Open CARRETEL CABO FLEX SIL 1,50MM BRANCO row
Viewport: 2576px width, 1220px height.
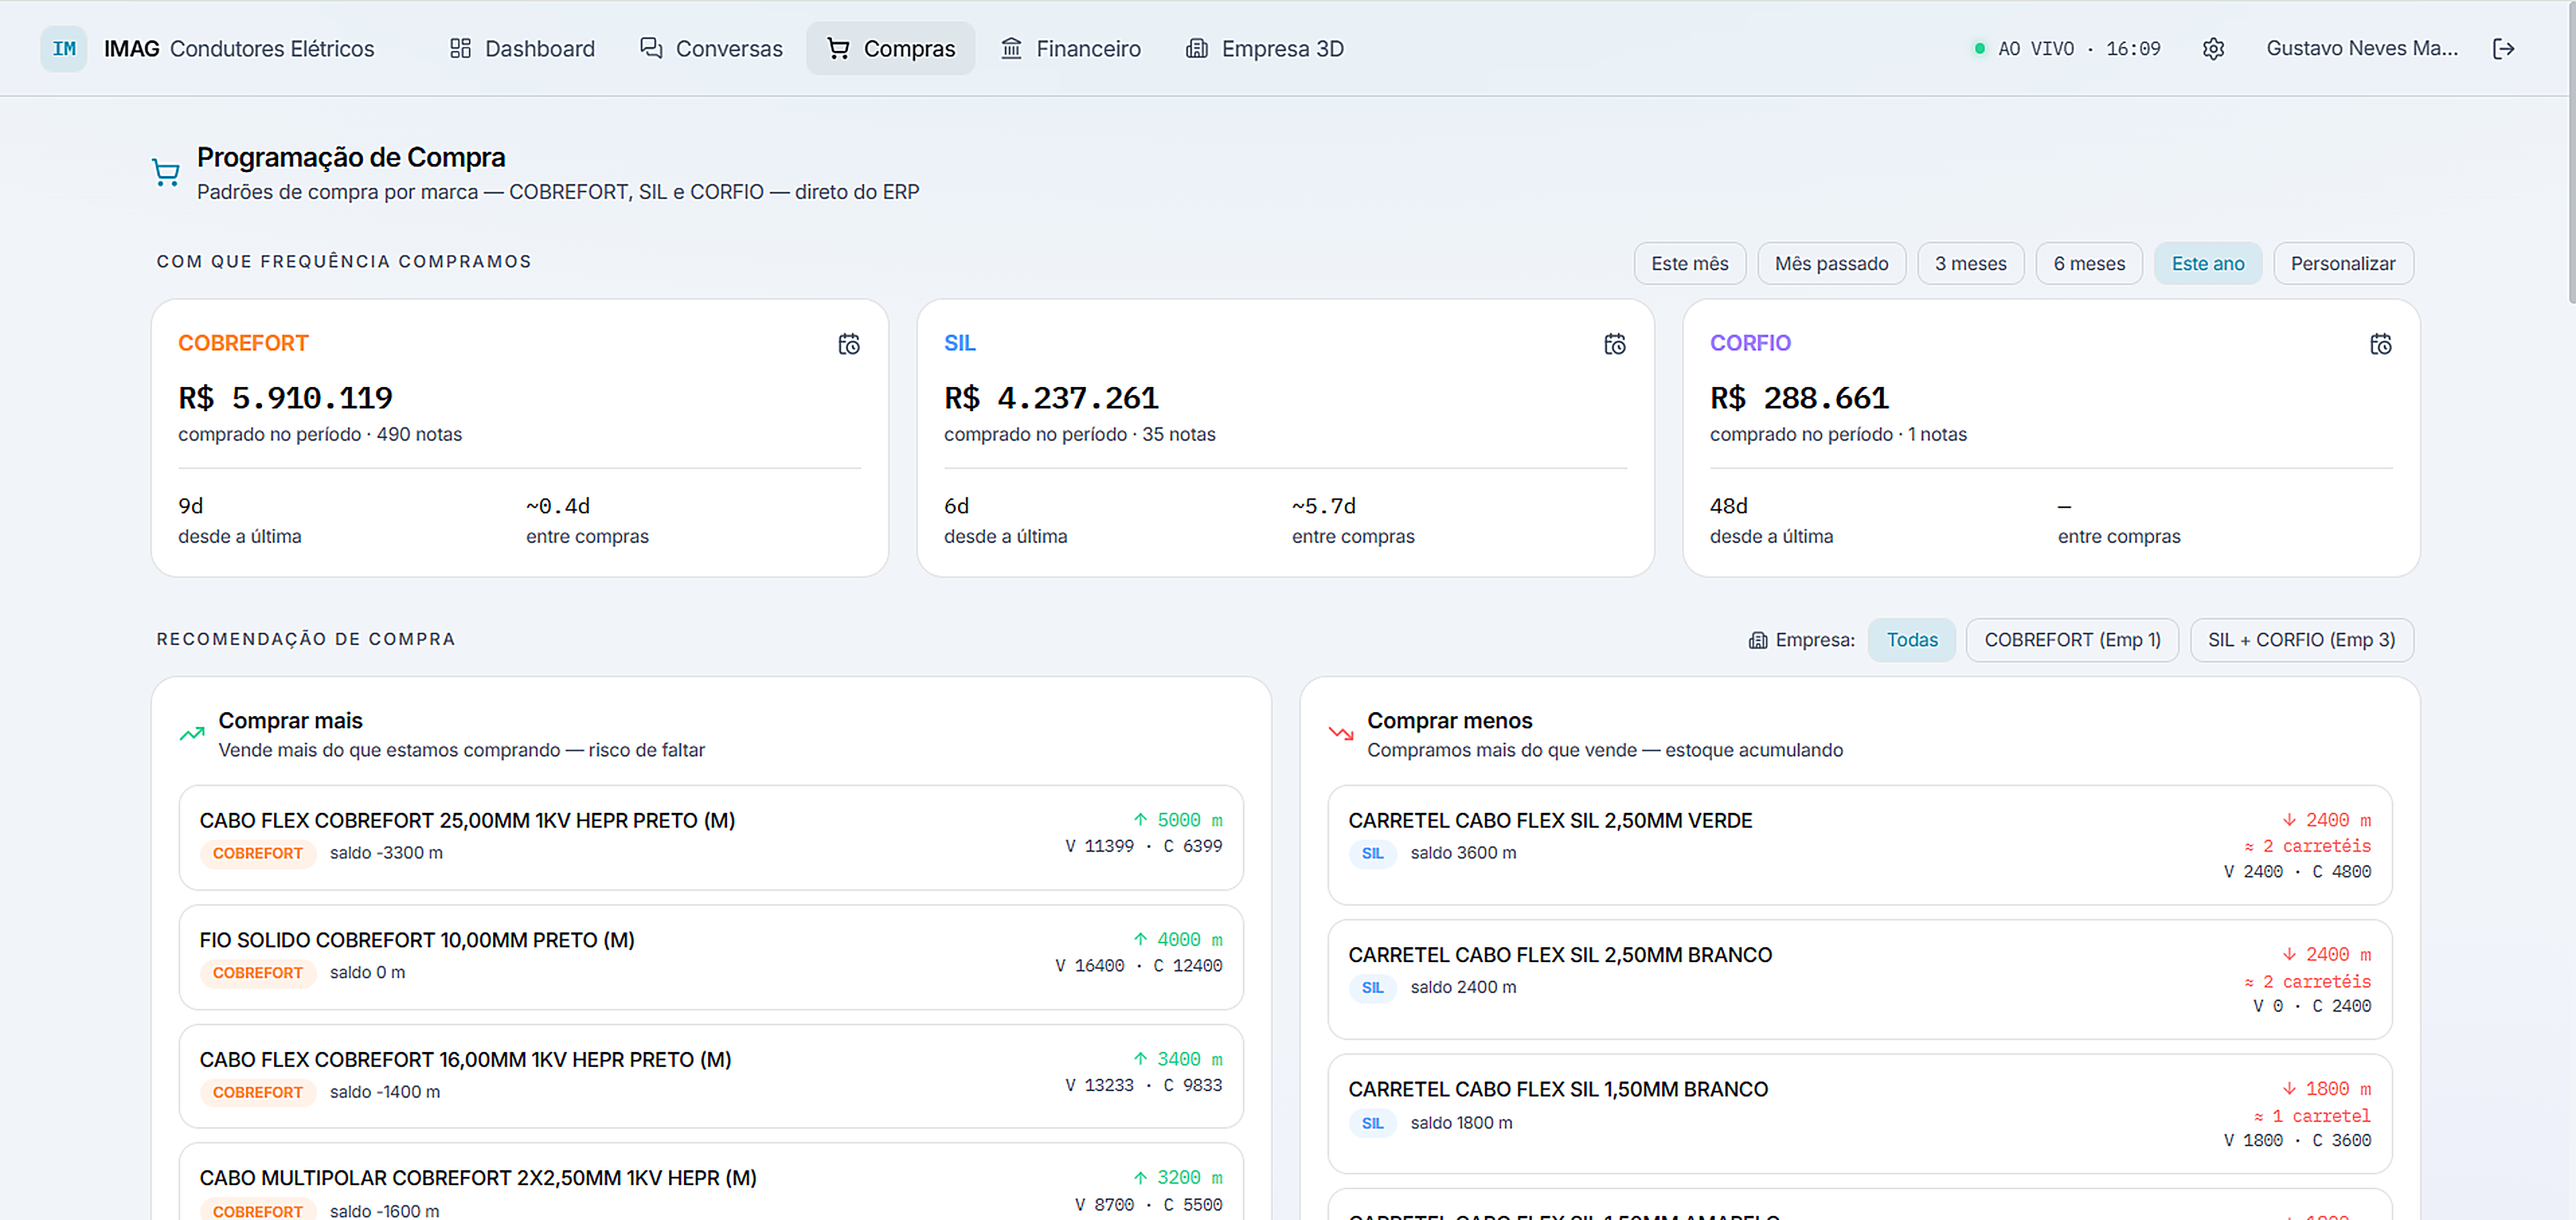pos(1859,1114)
